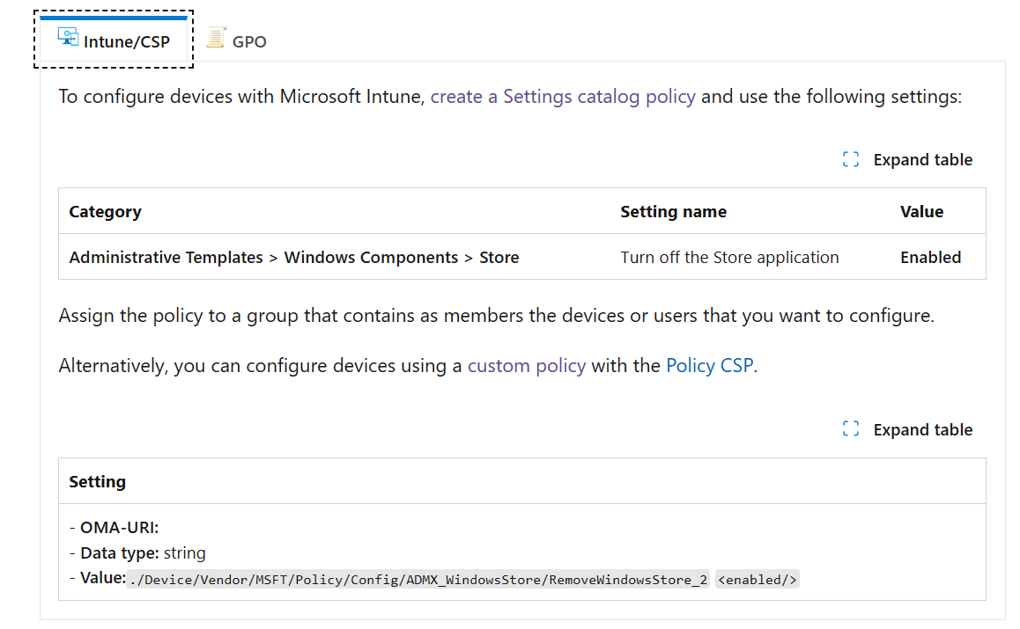Click the Value column header
The image size is (1020, 629).
921,212
